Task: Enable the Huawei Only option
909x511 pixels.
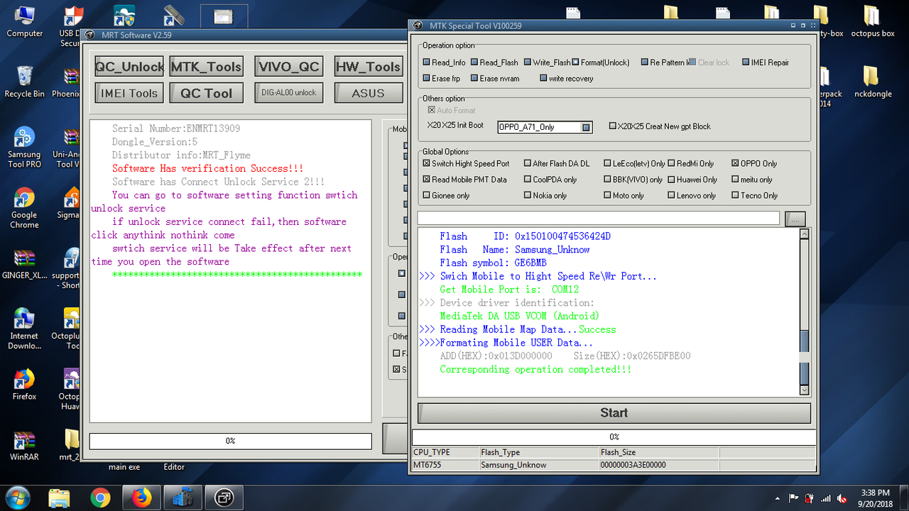Action: pyautogui.click(x=671, y=180)
